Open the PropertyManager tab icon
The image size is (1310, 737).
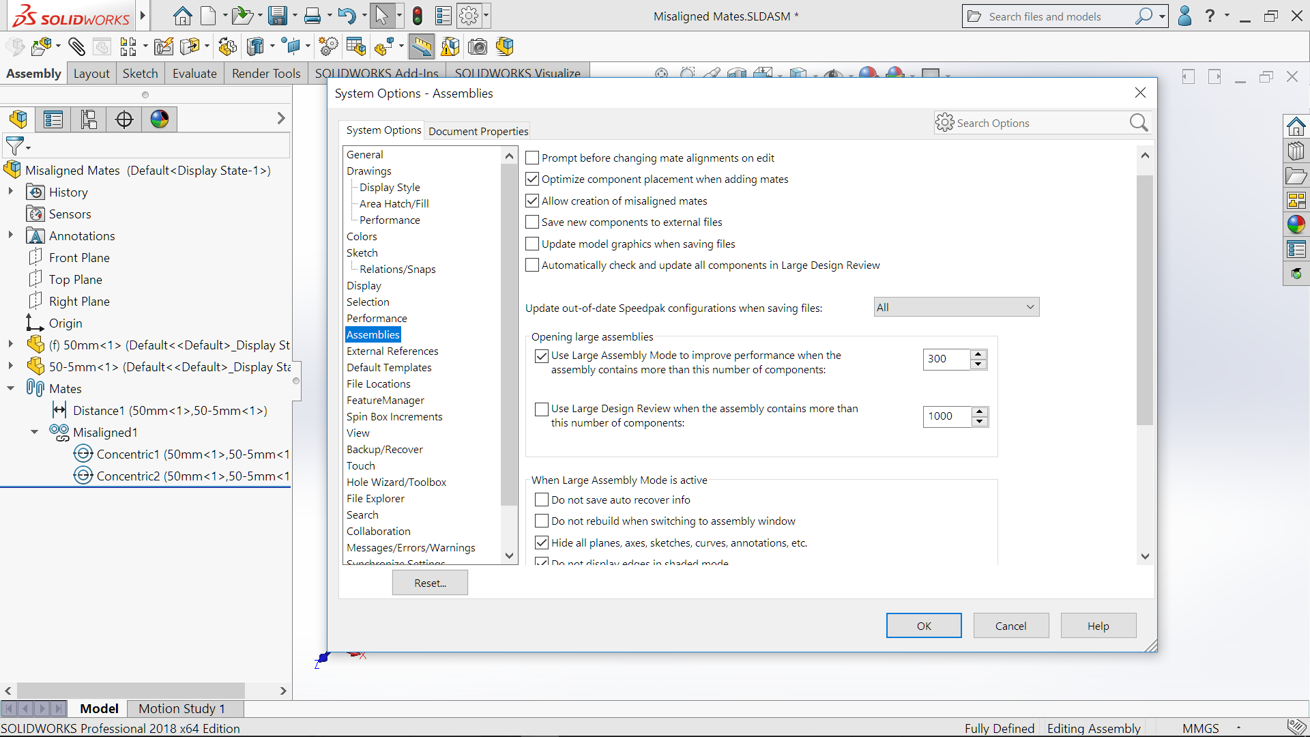[x=53, y=119]
